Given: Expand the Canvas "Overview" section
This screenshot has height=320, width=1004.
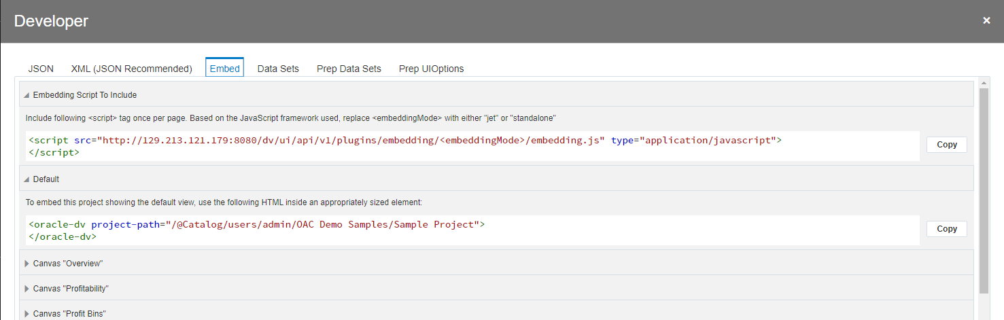Looking at the screenshot, I should click(x=27, y=264).
